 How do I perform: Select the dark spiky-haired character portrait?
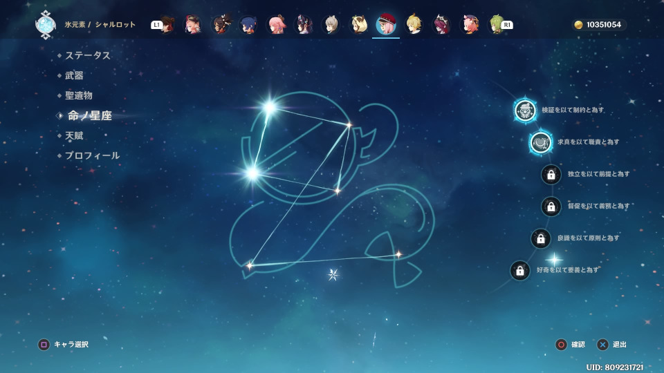221,25
